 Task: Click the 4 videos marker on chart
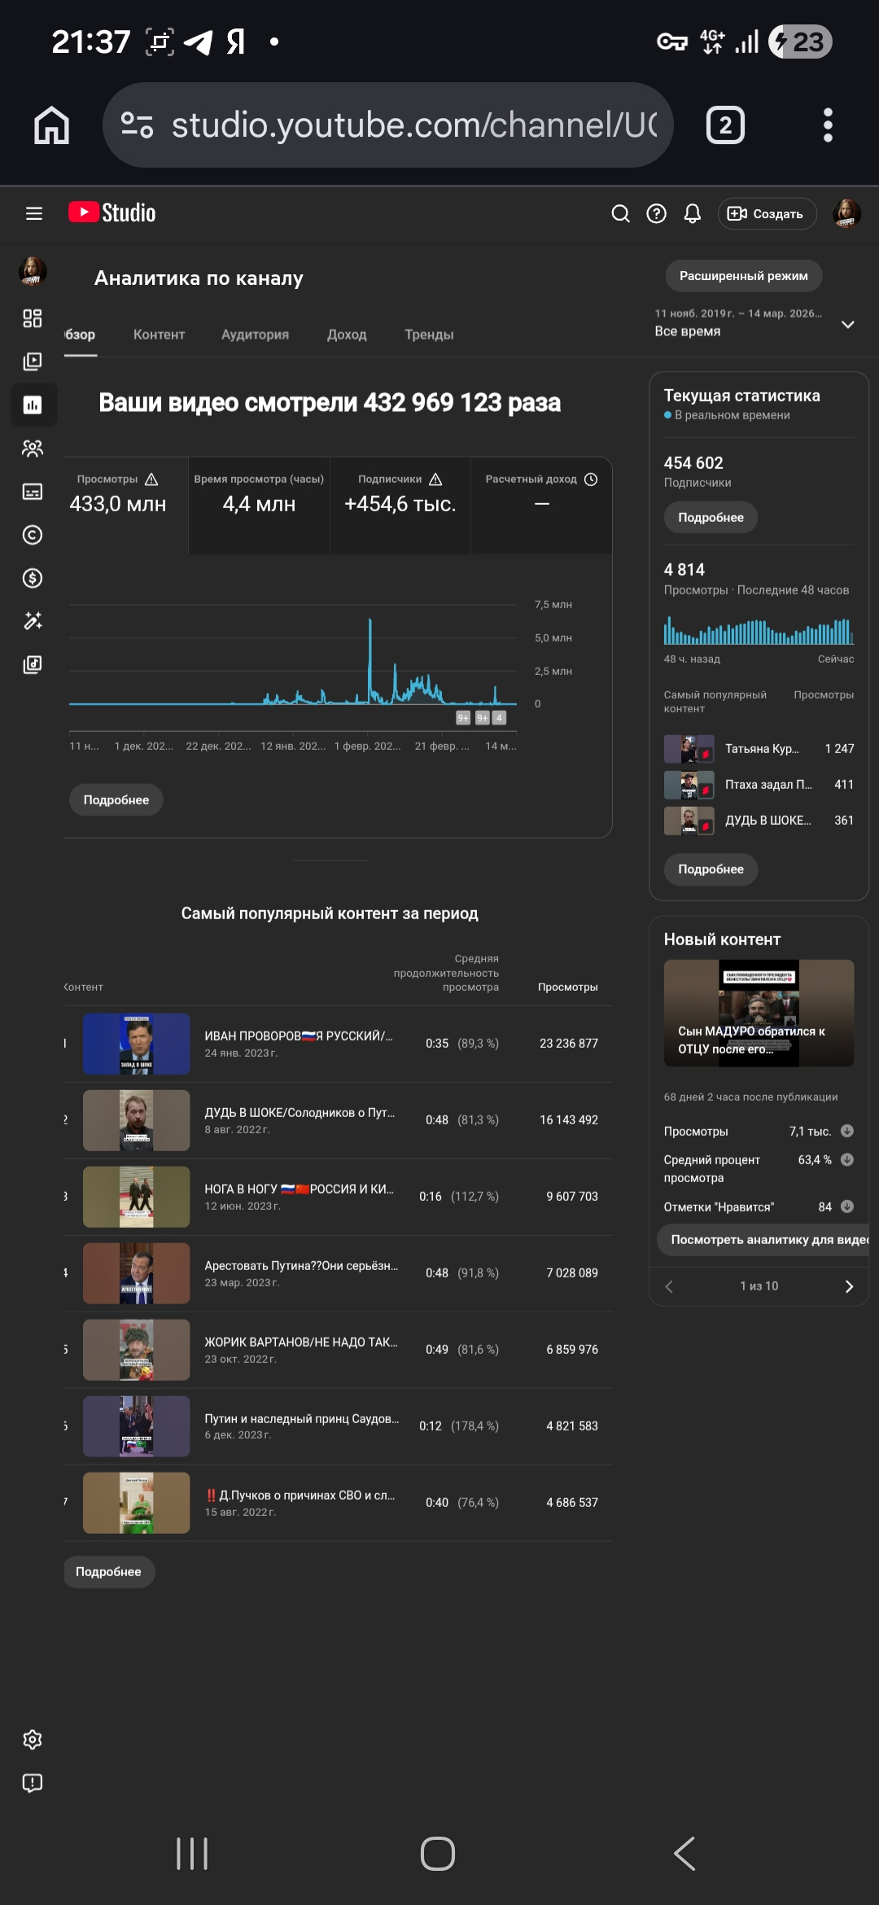point(499,718)
